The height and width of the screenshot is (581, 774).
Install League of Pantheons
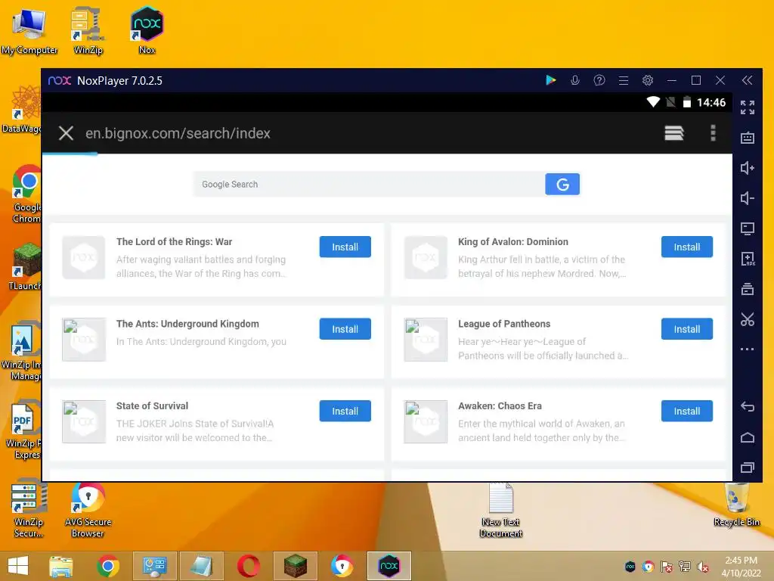click(686, 329)
